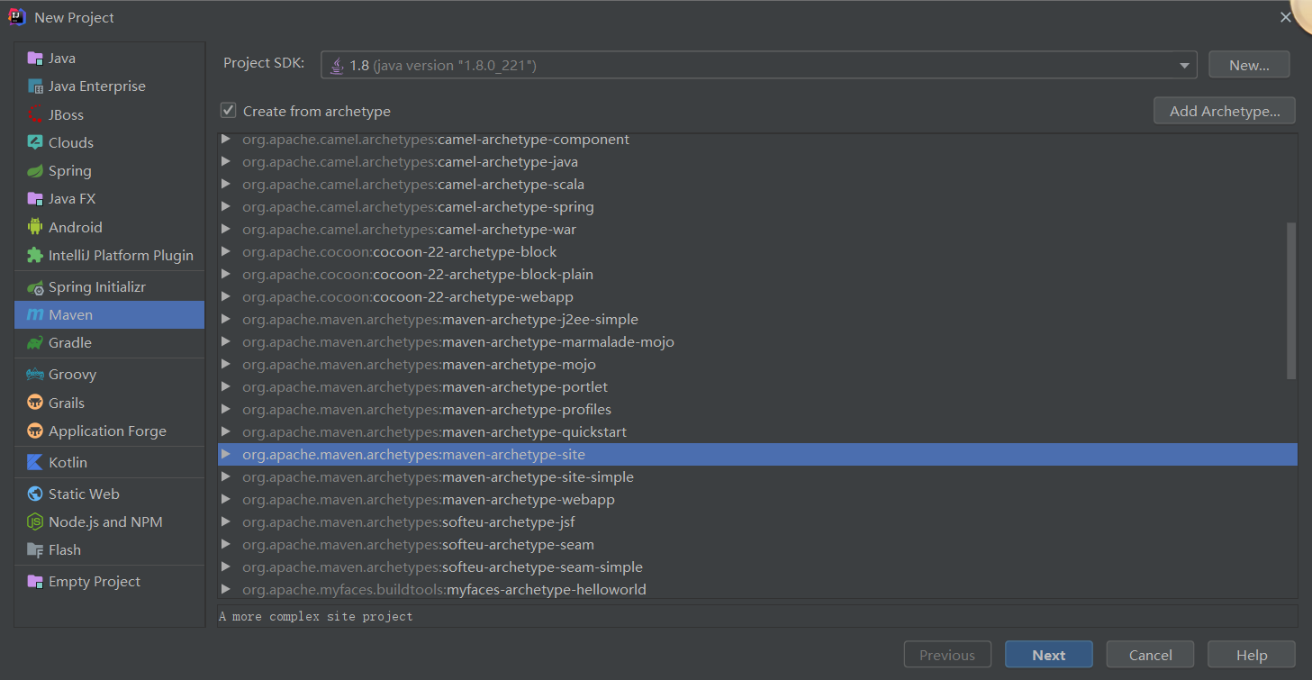Click the Cancel button
The height and width of the screenshot is (680, 1312).
pyautogui.click(x=1150, y=655)
